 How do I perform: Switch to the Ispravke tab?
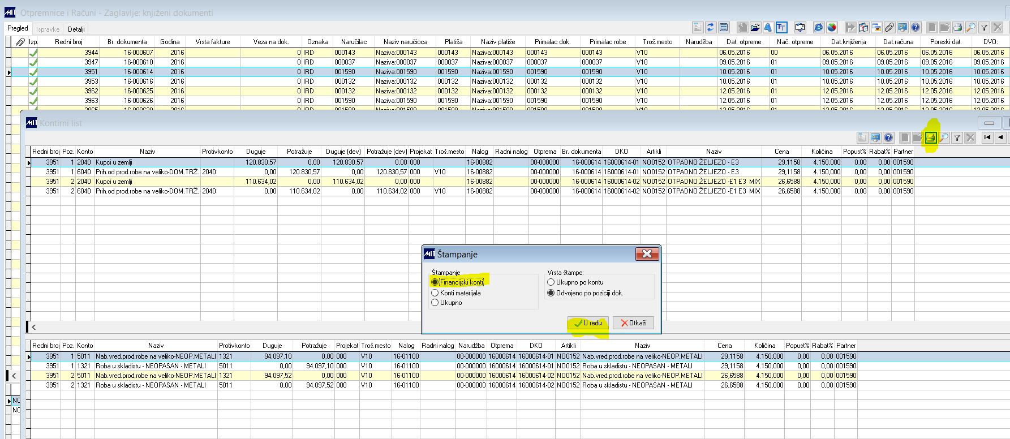[x=48, y=29]
